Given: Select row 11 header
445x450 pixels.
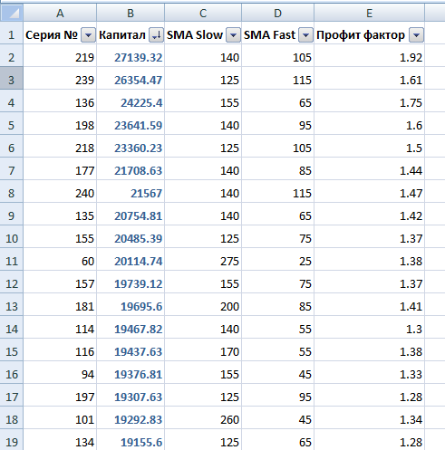Looking at the screenshot, I should coord(12,261).
